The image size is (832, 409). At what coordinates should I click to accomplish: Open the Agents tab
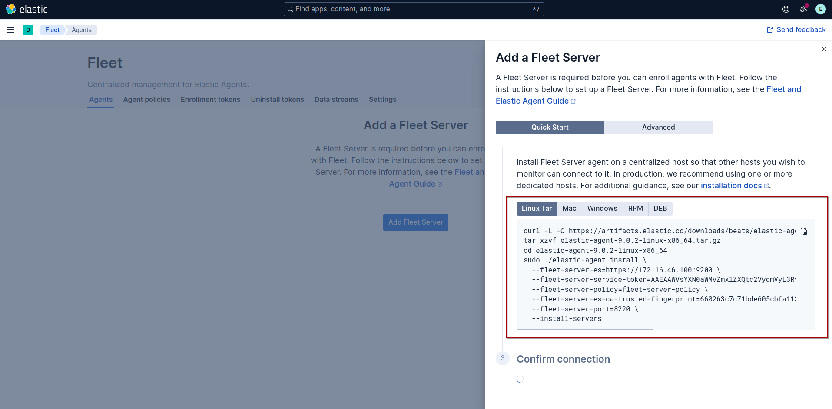101,100
